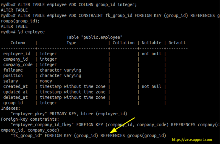The width and height of the screenshot is (220, 144).
Task: Click the salary column name
Action: (x=11, y=81)
